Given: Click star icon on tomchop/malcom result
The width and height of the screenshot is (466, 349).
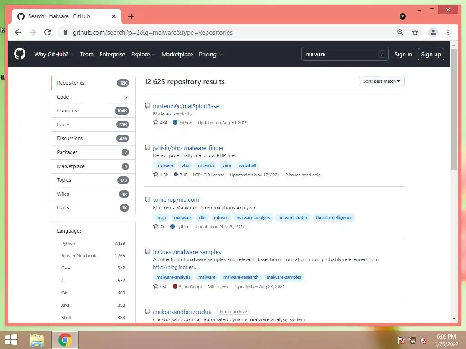Looking at the screenshot, I should tap(156, 226).
